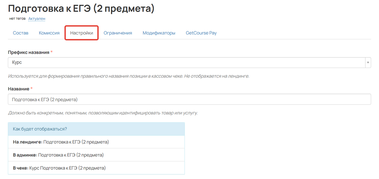
Task: Click the На лендинге preview row
Action: coord(96,142)
